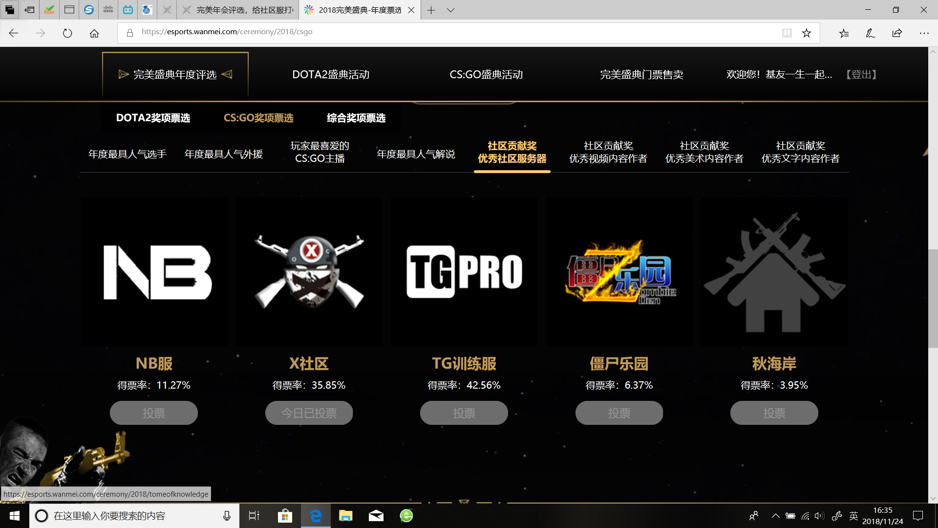The image size is (938, 528).
Task: Open File Explorer from taskbar
Action: click(x=345, y=516)
